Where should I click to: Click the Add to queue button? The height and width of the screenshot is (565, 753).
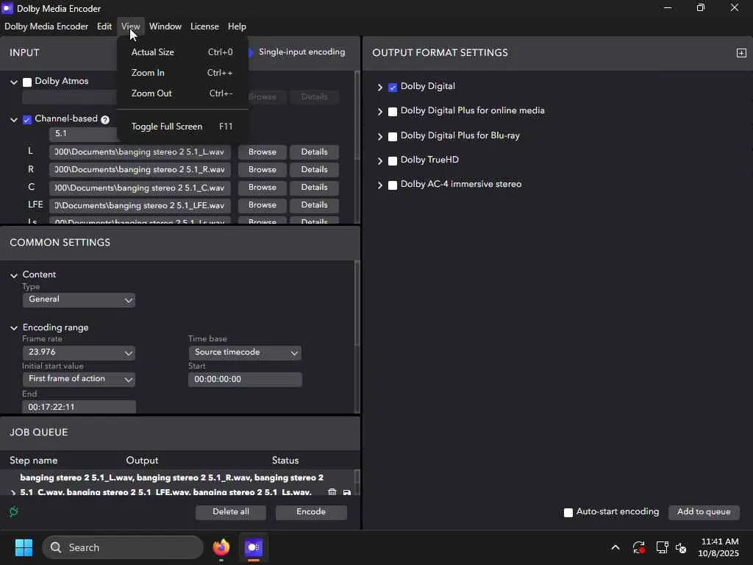click(704, 512)
